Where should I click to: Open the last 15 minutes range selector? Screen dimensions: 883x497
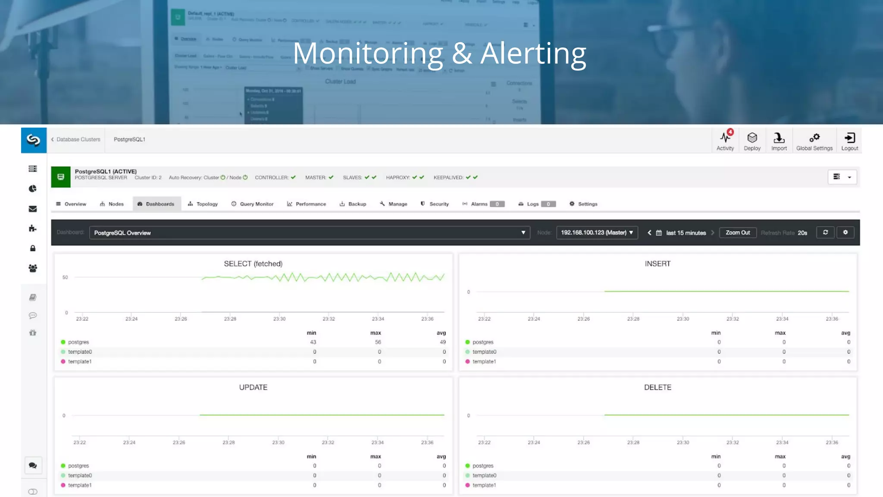point(686,233)
